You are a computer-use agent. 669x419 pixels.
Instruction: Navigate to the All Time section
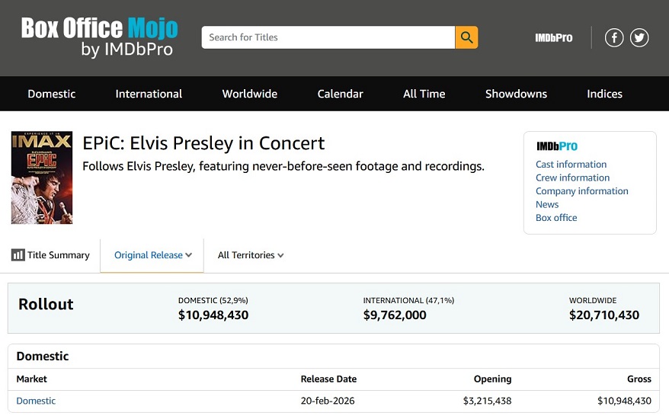coord(424,94)
